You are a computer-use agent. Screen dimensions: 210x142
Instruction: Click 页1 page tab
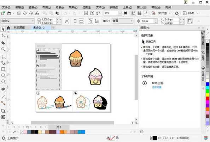[x=59, y=127]
